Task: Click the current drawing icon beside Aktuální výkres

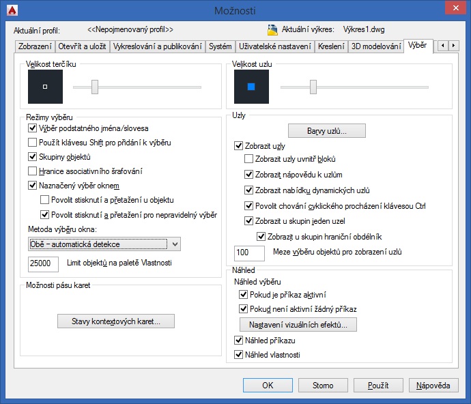Action: pos(272,30)
